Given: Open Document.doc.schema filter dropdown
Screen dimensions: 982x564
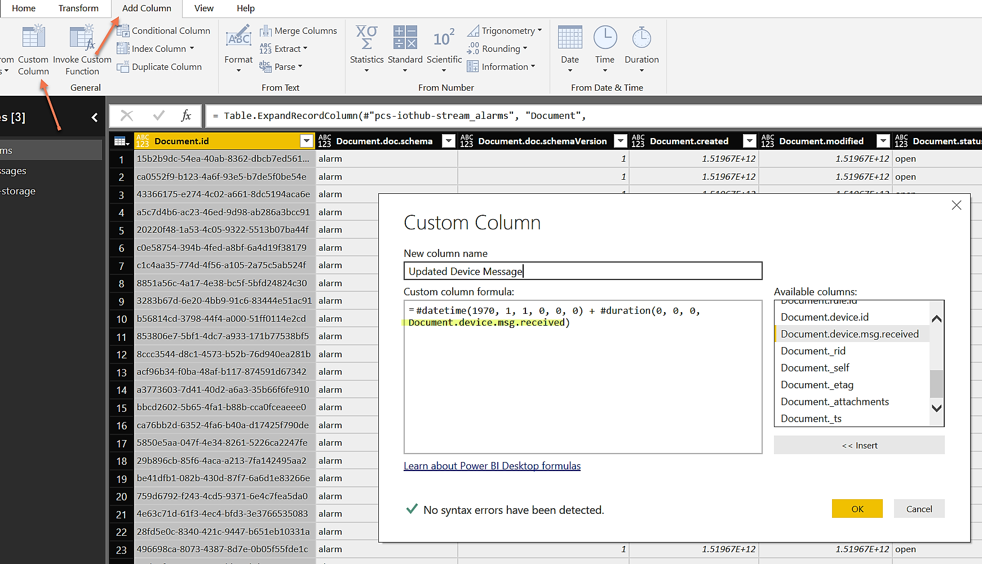Looking at the screenshot, I should (x=448, y=141).
